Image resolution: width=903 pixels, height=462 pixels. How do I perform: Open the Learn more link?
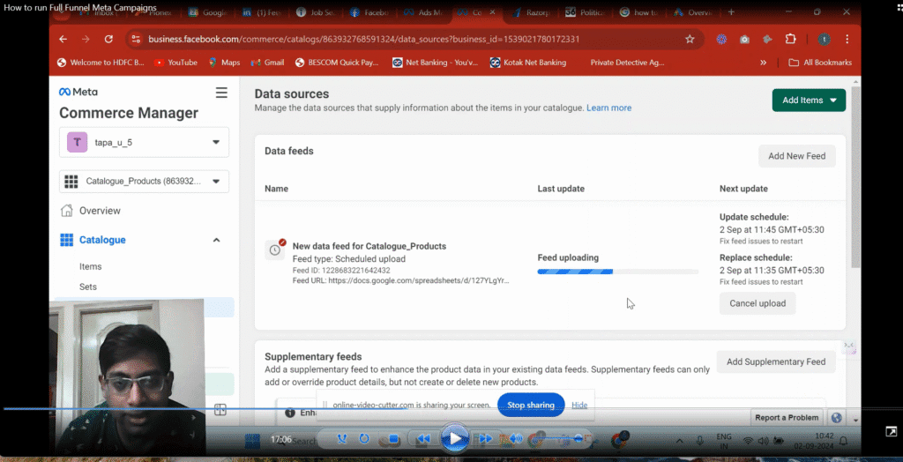pyautogui.click(x=608, y=108)
